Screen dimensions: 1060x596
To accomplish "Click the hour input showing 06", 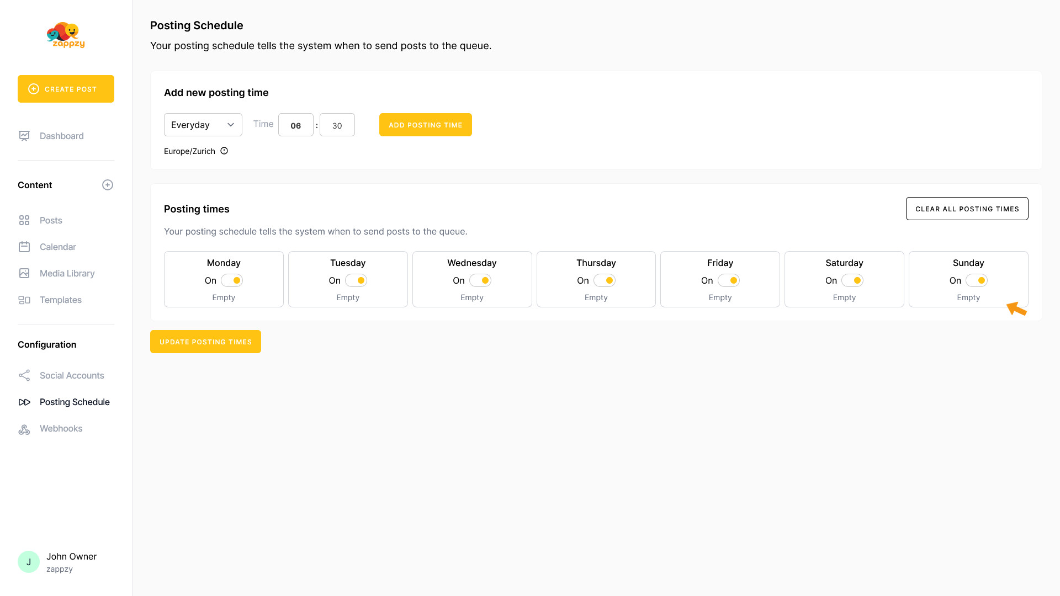I will coord(295,125).
